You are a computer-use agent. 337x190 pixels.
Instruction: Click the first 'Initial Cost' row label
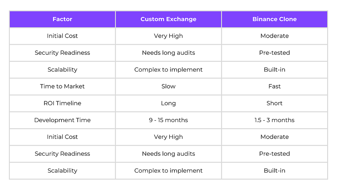(x=62, y=36)
